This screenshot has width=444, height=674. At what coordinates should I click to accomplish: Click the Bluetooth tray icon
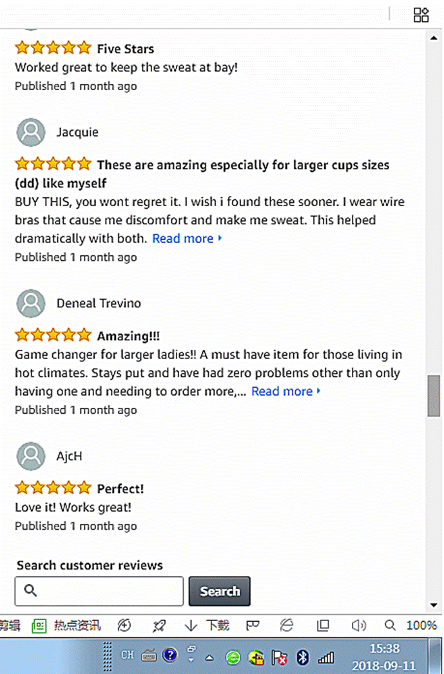(302, 657)
